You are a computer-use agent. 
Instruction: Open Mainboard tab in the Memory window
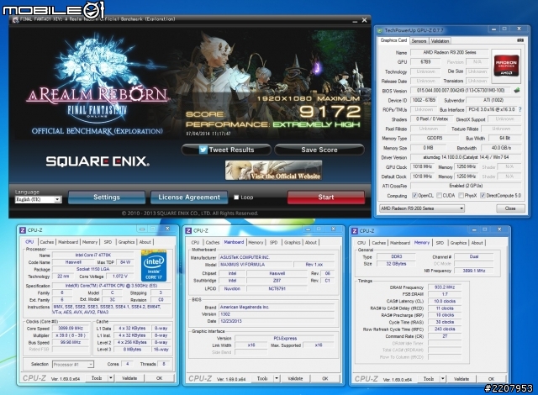pos(400,243)
